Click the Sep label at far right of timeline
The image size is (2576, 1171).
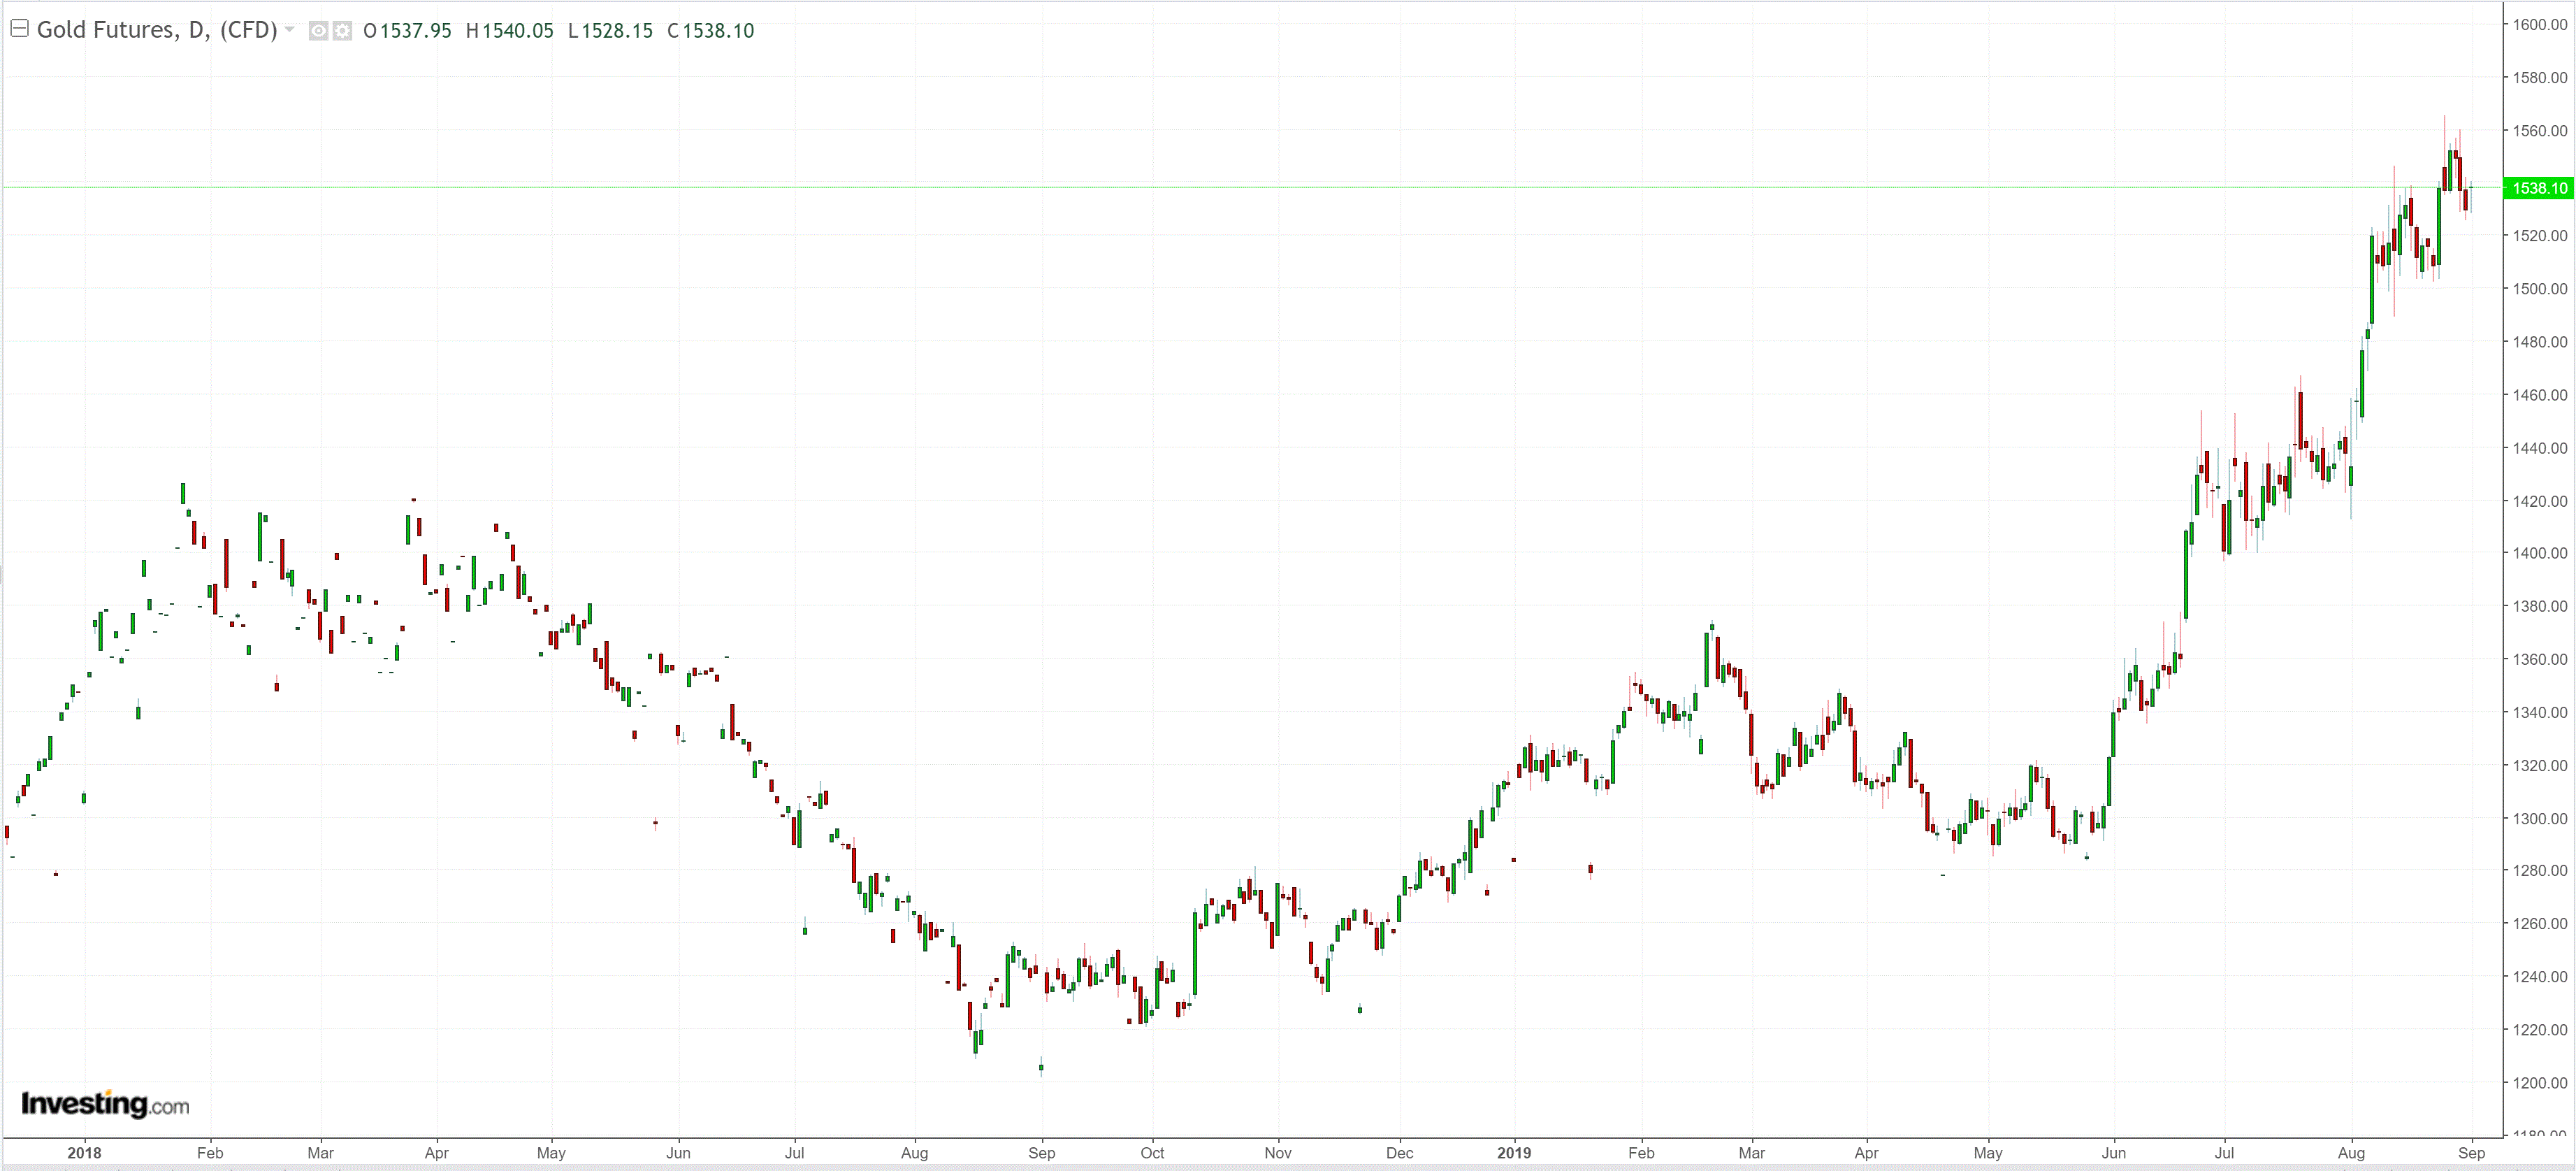click(x=2471, y=1153)
